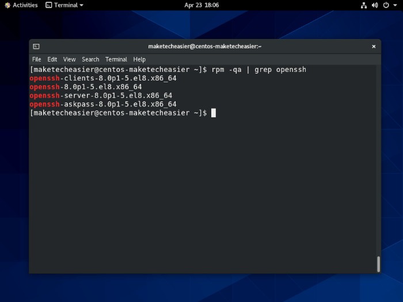Click the terminal scrollbar handle

tap(378, 263)
